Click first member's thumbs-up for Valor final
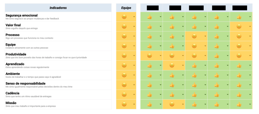The height and width of the screenshot is (114, 259). click(x=150, y=26)
